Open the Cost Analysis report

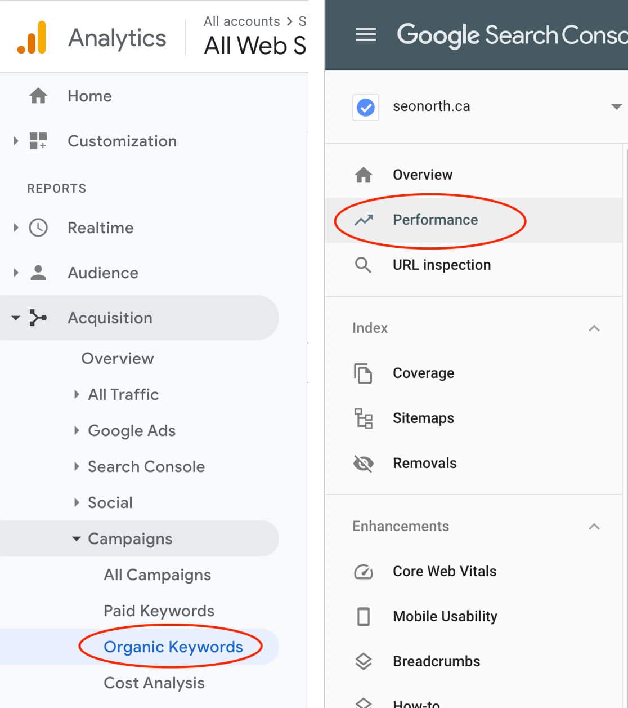tap(154, 683)
